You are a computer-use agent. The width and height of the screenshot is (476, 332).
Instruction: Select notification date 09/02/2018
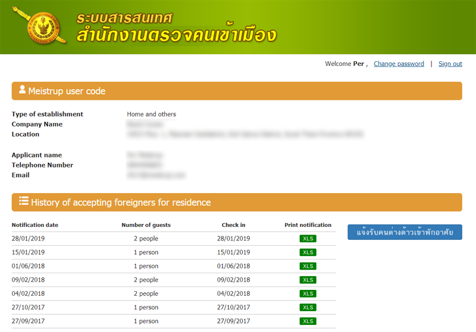tap(28, 280)
